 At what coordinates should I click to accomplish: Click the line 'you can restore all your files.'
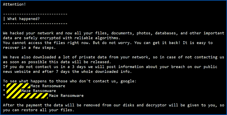coord(38,110)
